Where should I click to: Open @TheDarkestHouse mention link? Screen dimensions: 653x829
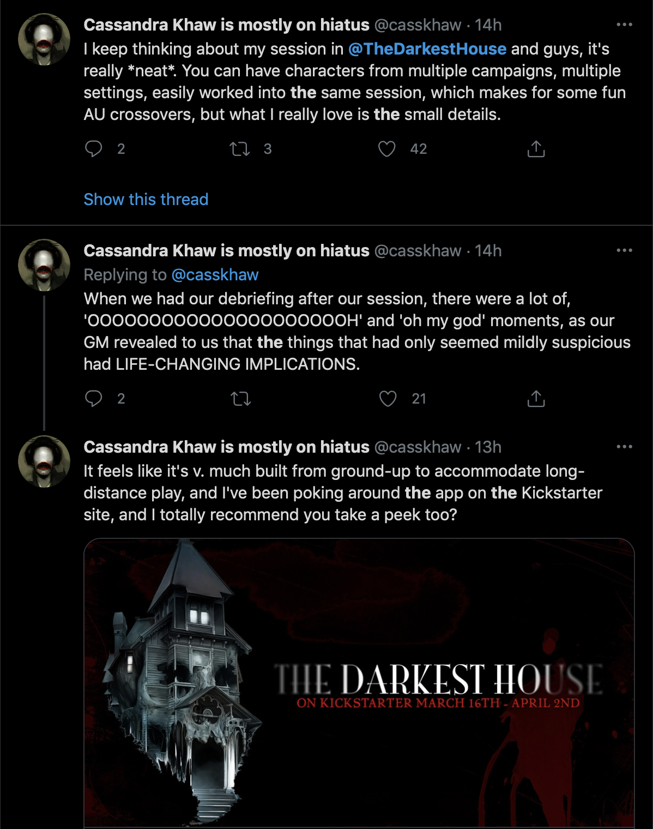coord(427,49)
